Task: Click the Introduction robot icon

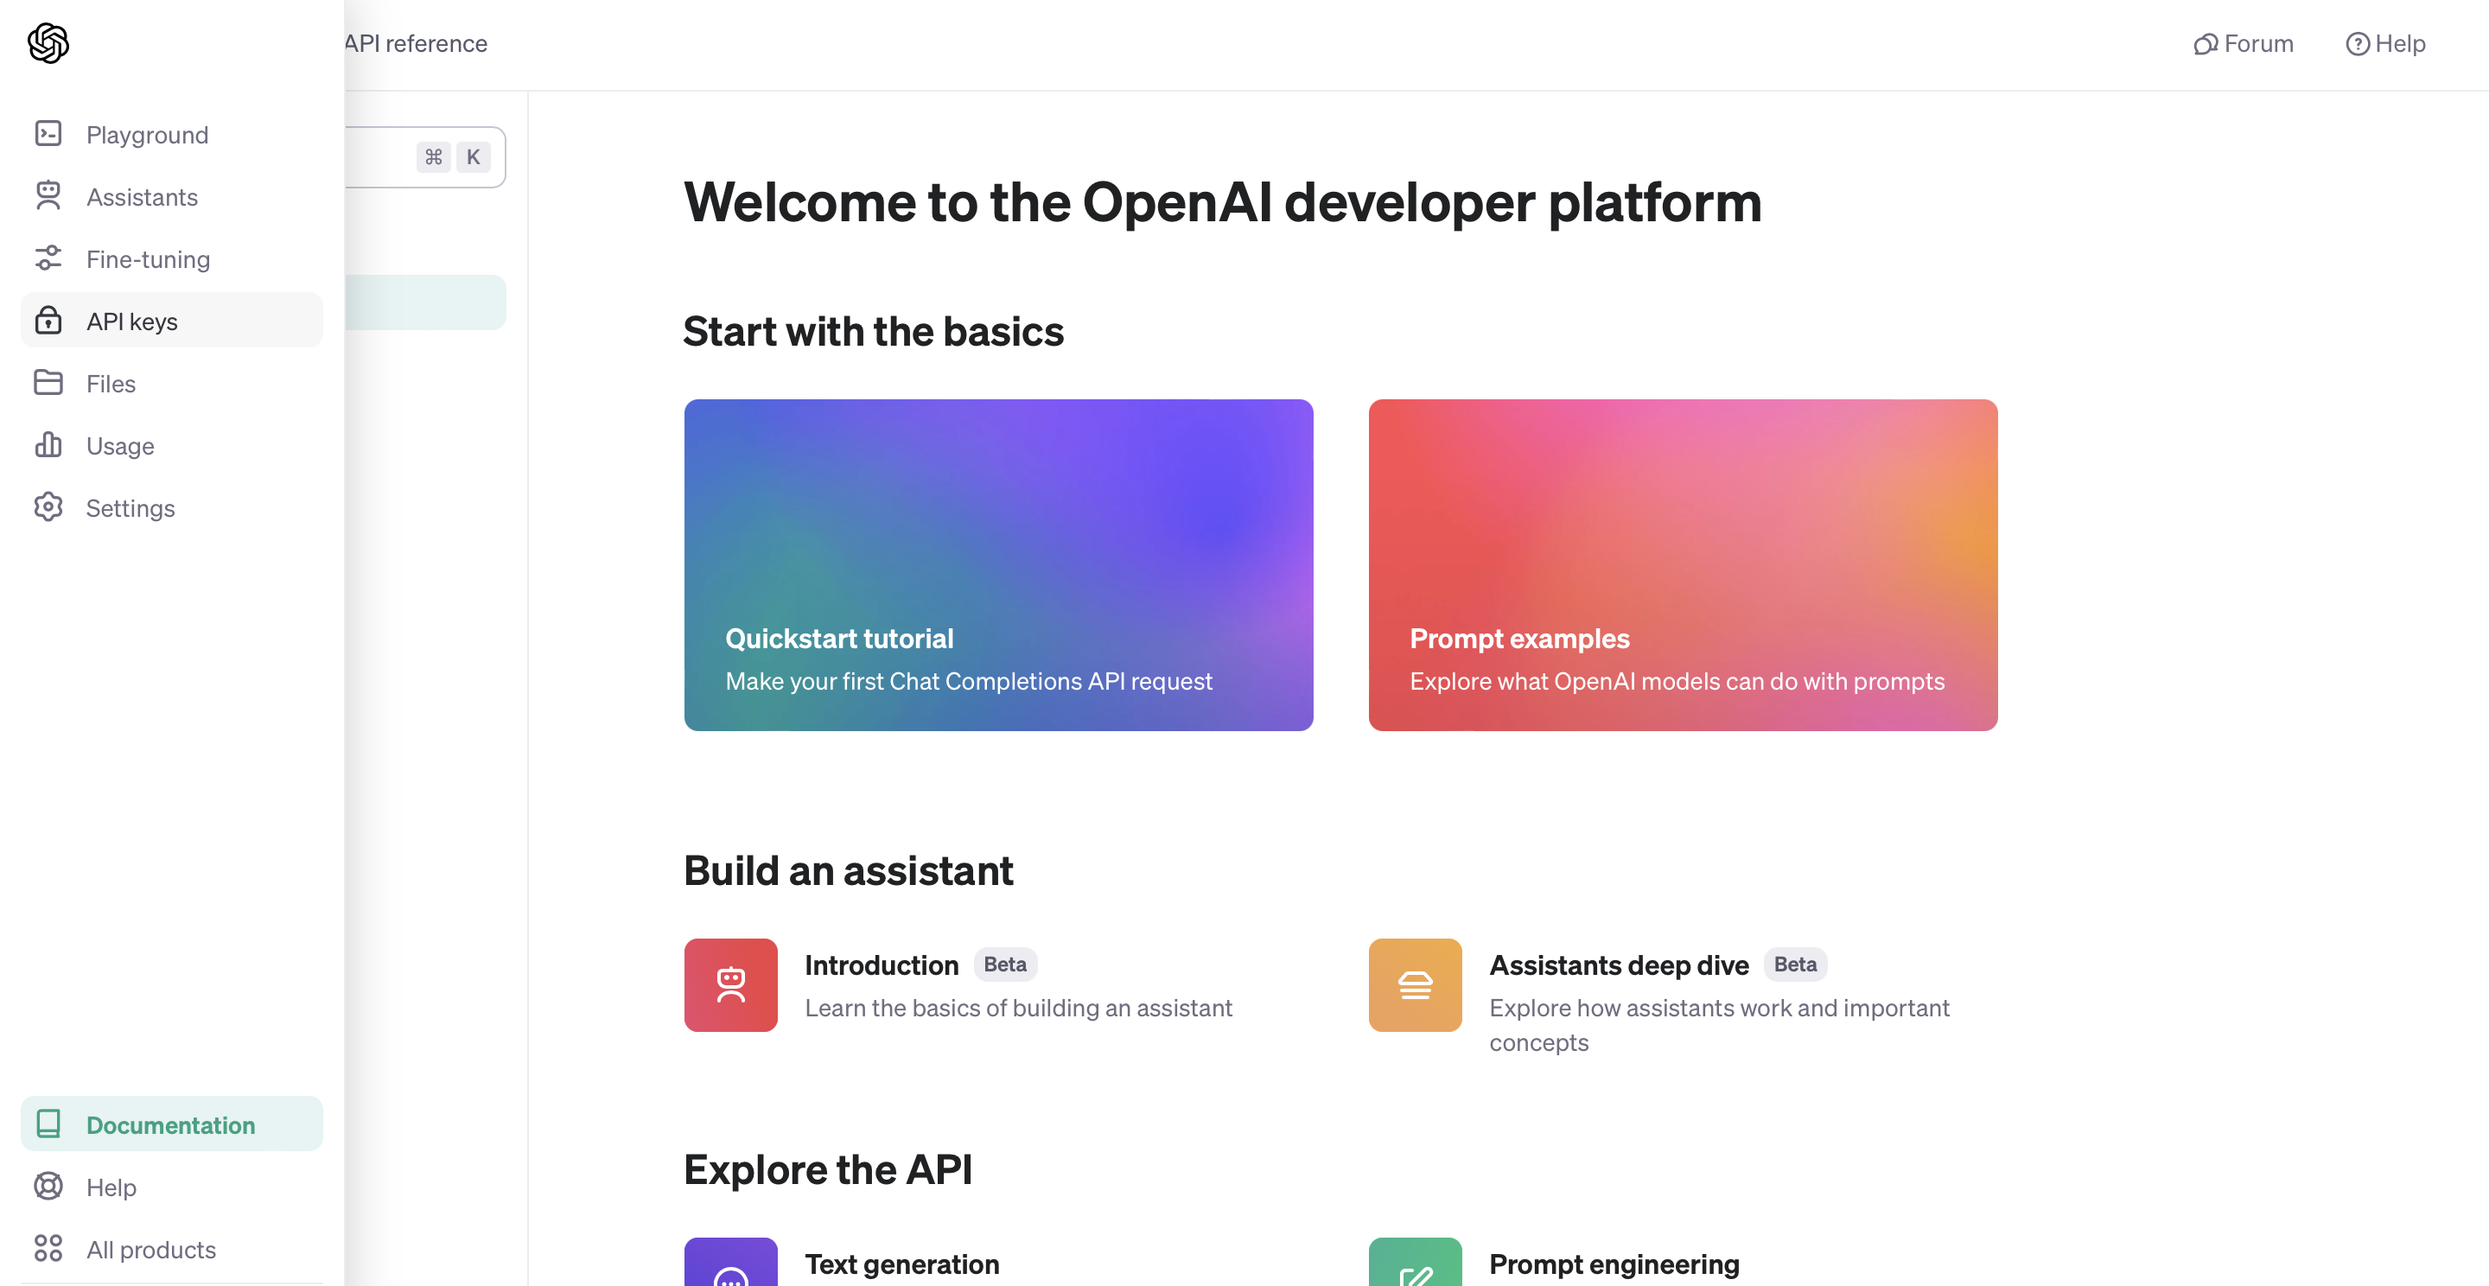Action: 730,984
